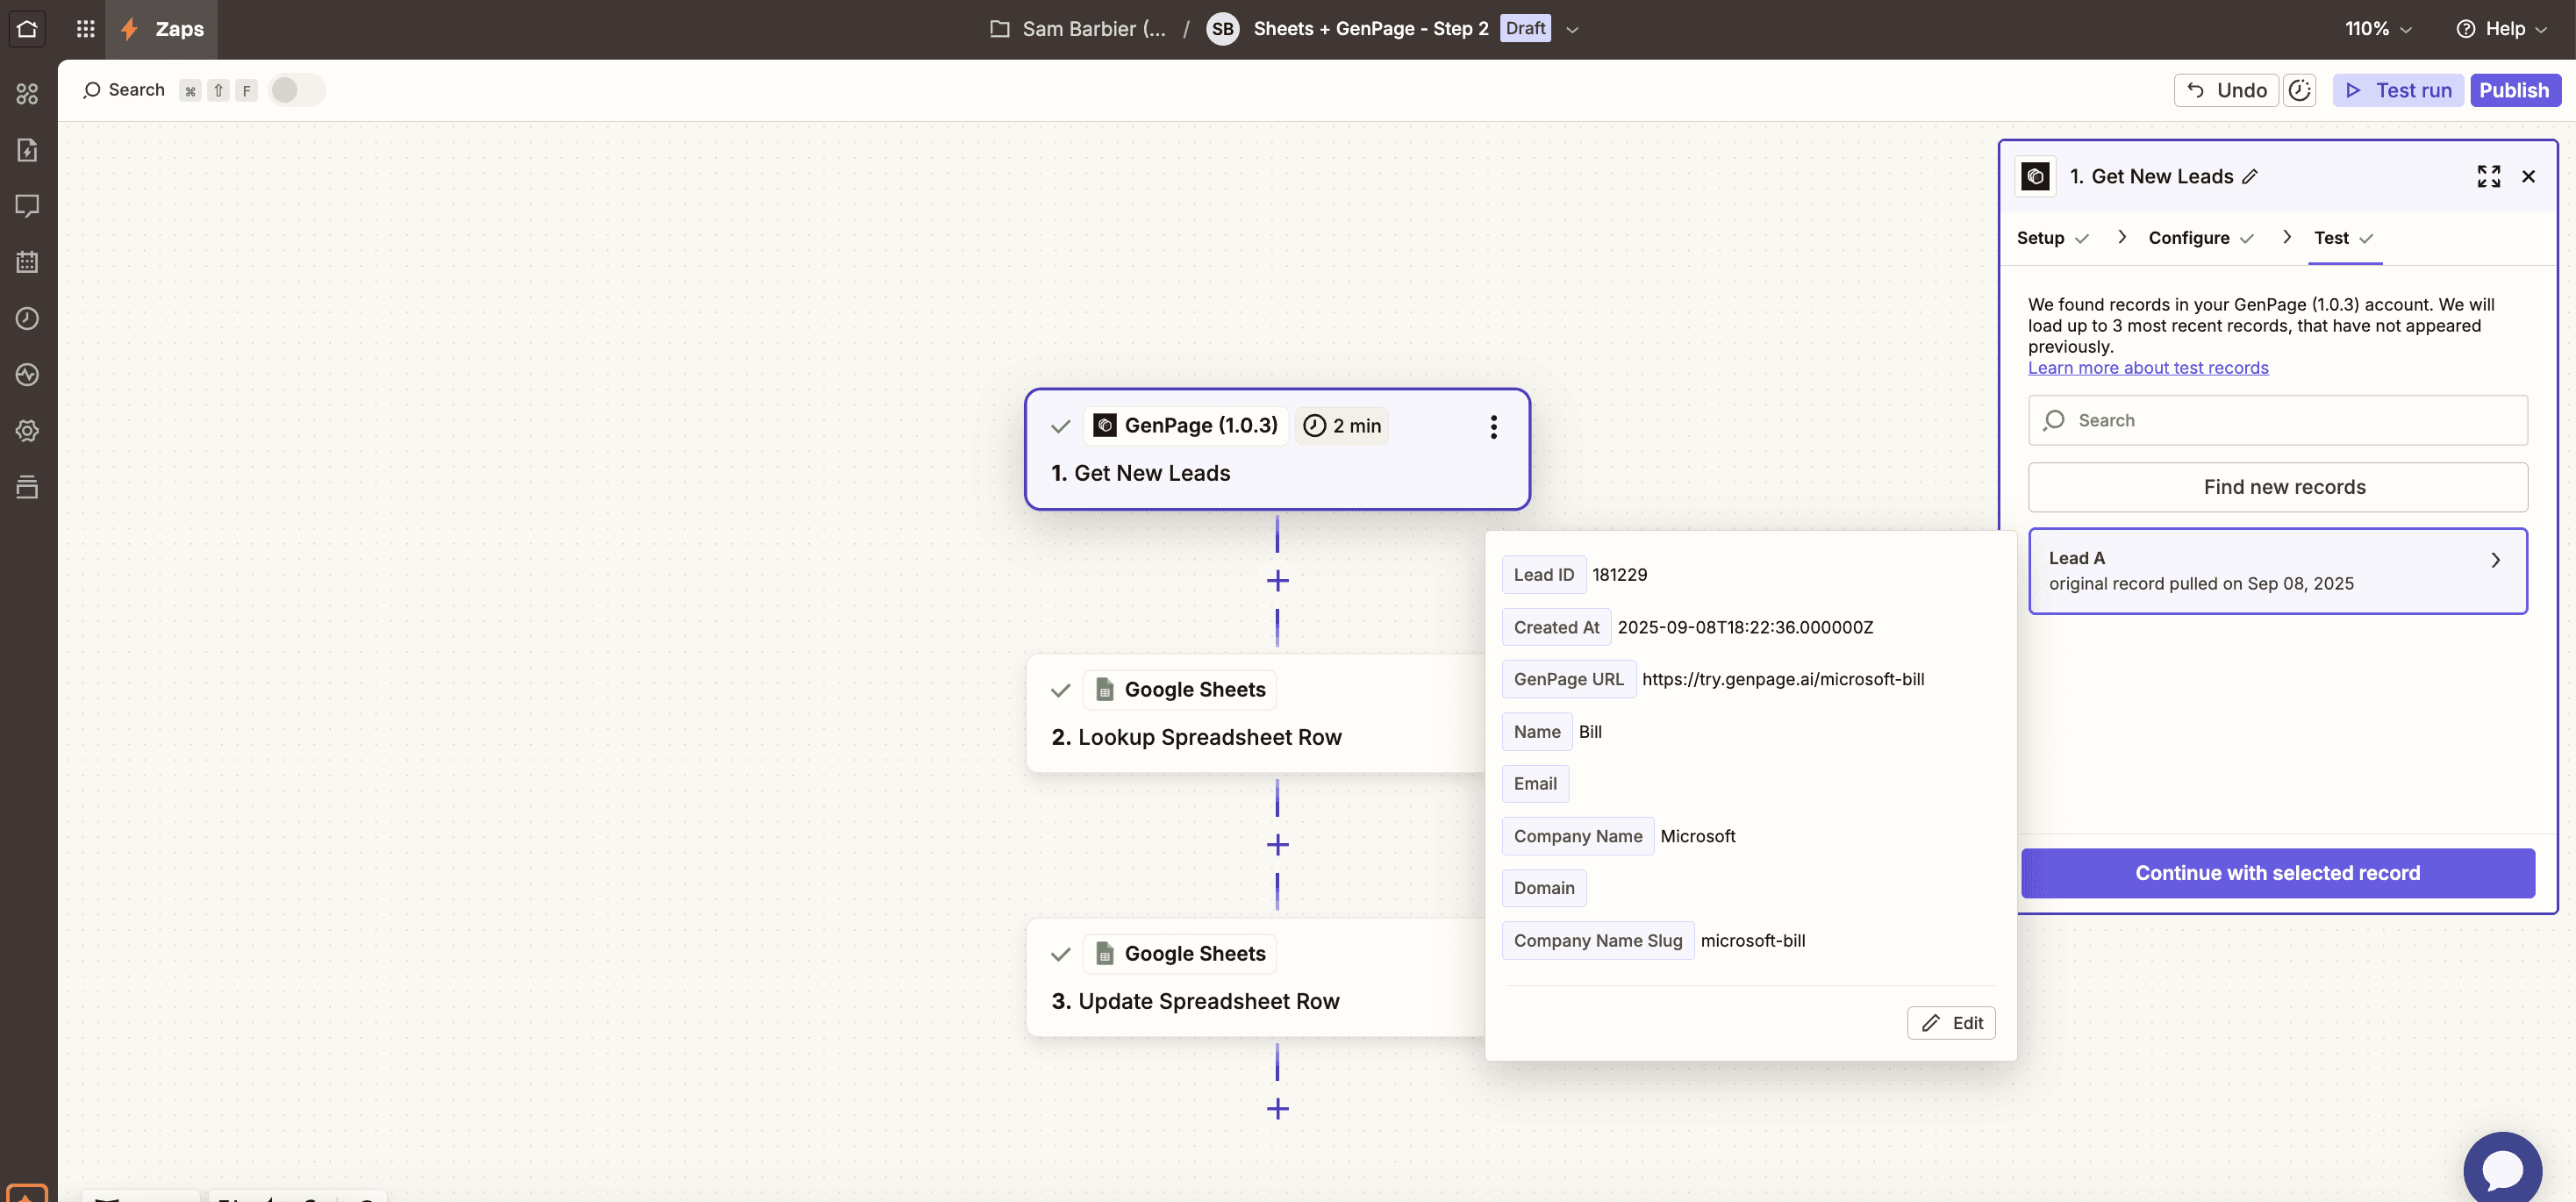Screen dimensions: 2576x1202
Task: Click the Search records input field
Action: pos(2277,420)
